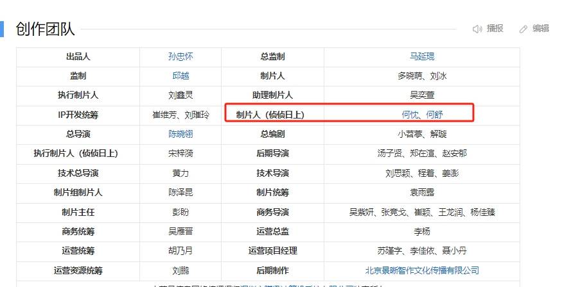Click the 黄力 cell for 技术总导演
The width and height of the screenshot is (562, 287).
tap(180, 173)
